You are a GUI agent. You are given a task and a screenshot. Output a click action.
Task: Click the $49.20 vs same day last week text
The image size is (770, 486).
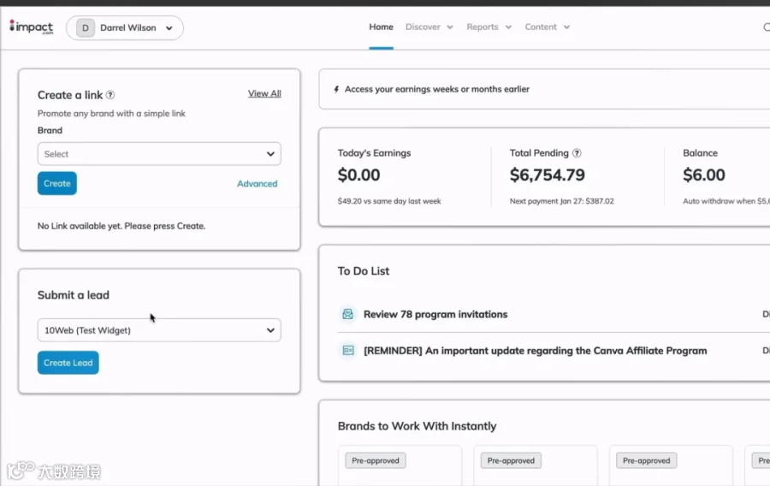(x=389, y=201)
